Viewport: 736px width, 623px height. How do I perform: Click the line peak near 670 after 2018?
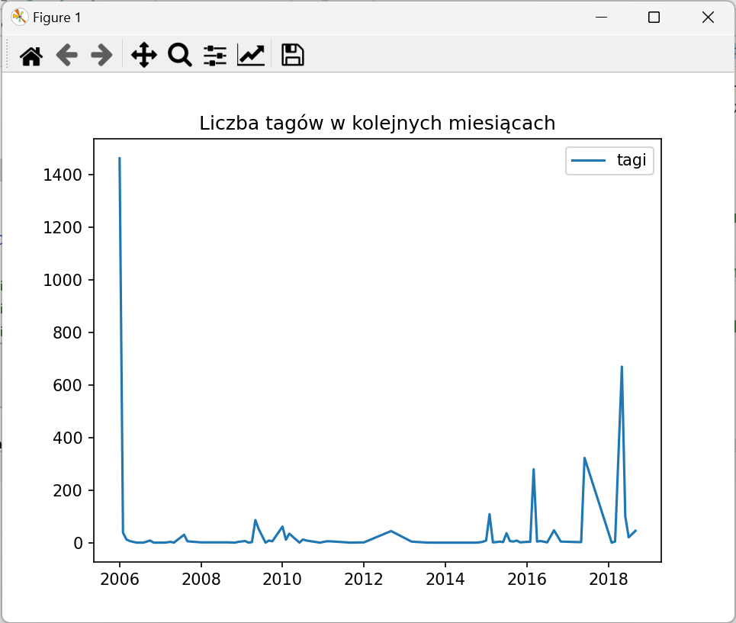coord(622,368)
